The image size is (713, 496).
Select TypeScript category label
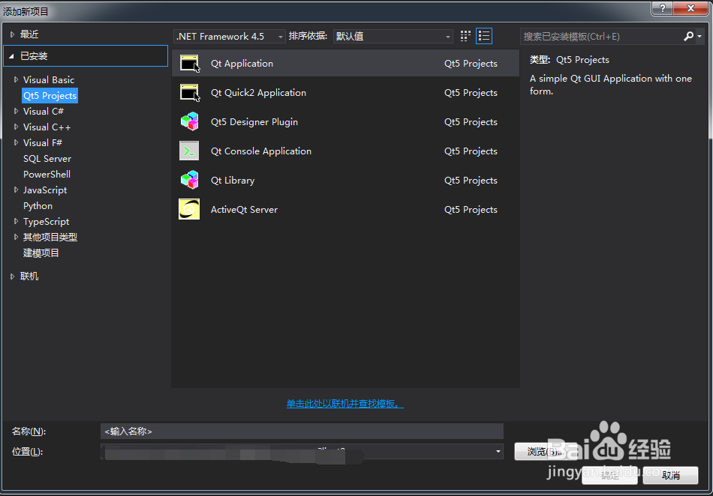coord(46,222)
